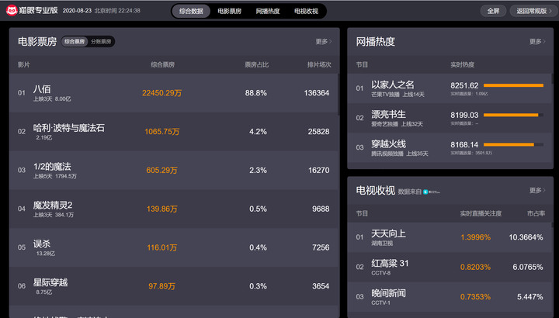Select movie row 八佰
559x318 pixels.
click(x=173, y=93)
